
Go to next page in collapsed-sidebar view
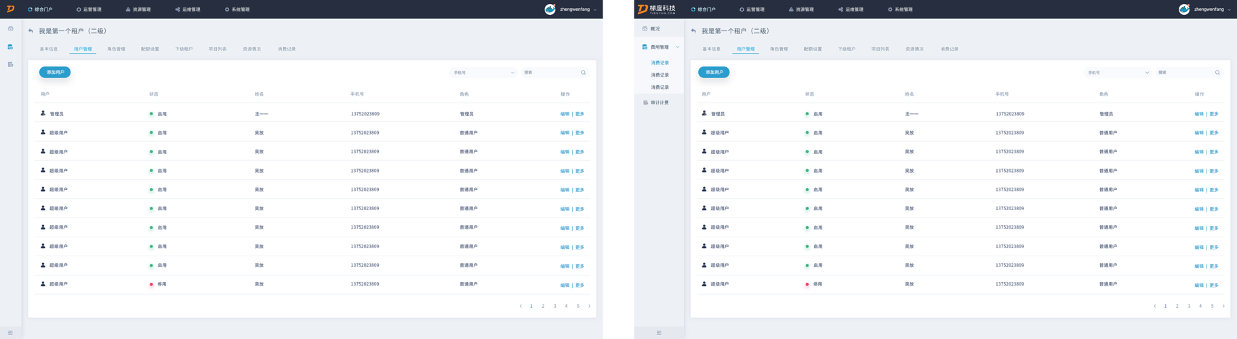(x=589, y=306)
